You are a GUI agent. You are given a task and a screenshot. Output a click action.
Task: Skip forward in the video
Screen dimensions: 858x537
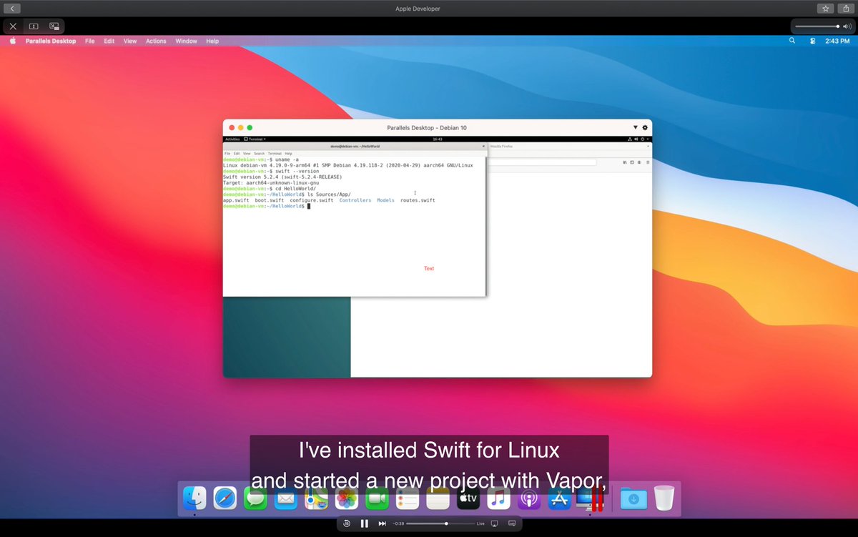point(383,523)
